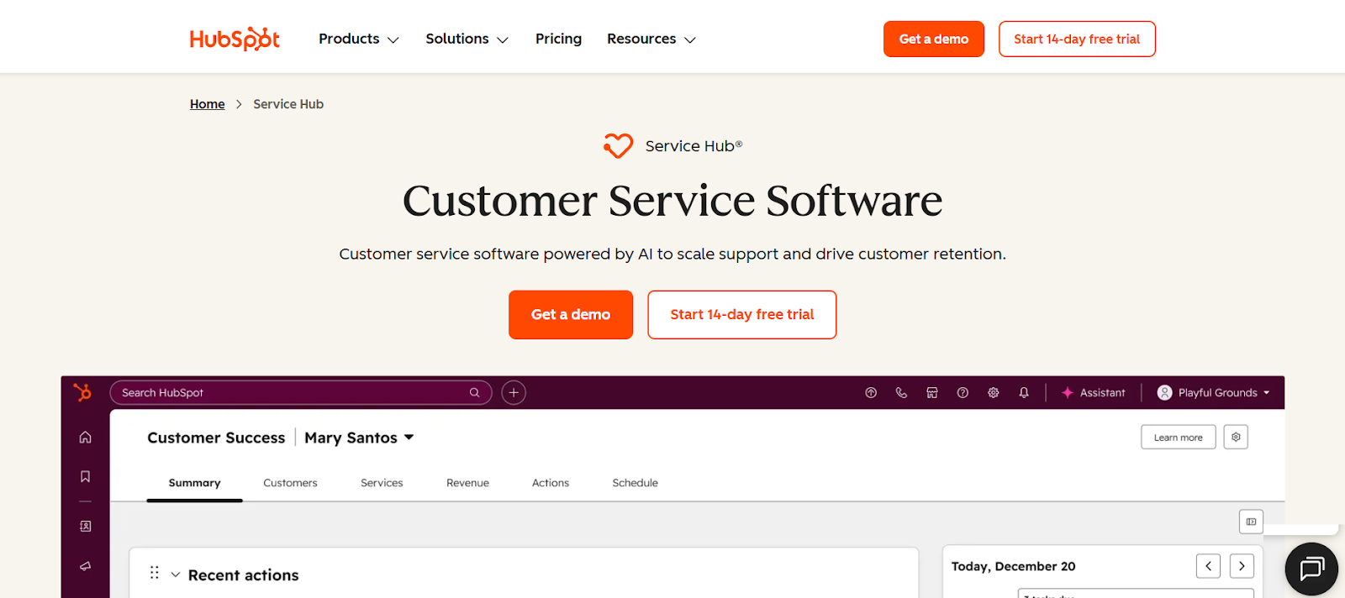The width and height of the screenshot is (1345, 598).
Task: Click the help question mark icon
Action: point(963,392)
